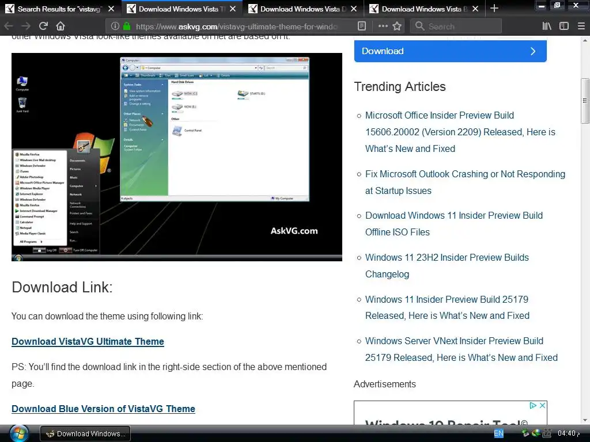Click the EN language indicator in tray
Image resolution: width=590 pixels, height=442 pixels.
click(498, 433)
